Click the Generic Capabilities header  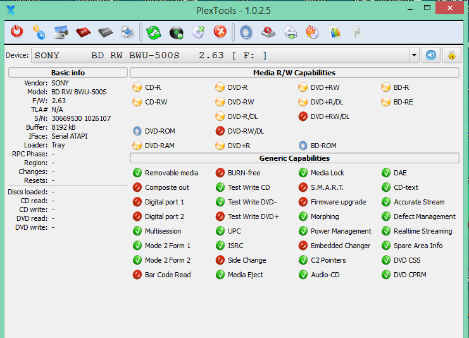(x=294, y=158)
